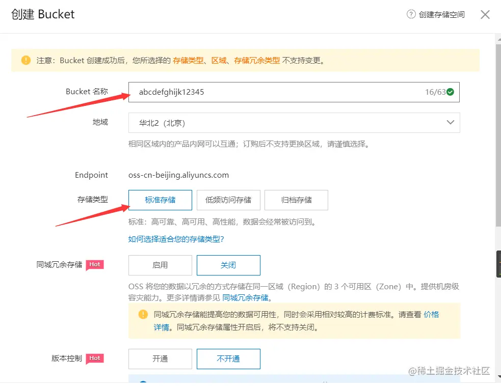Click the Hot badge next to 同城冗余存储

[x=95, y=265]
